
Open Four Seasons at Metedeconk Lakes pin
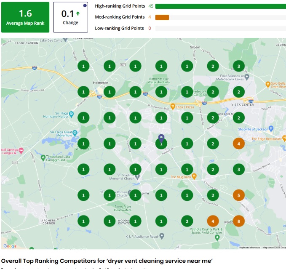tap(247, 77)
